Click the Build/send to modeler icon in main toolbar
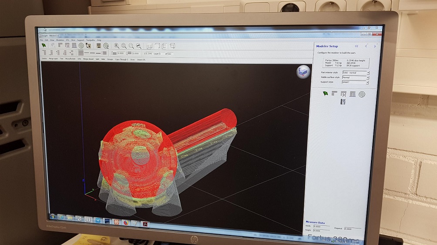Screen dimensions: 437x245 click(x=88, y=45)
